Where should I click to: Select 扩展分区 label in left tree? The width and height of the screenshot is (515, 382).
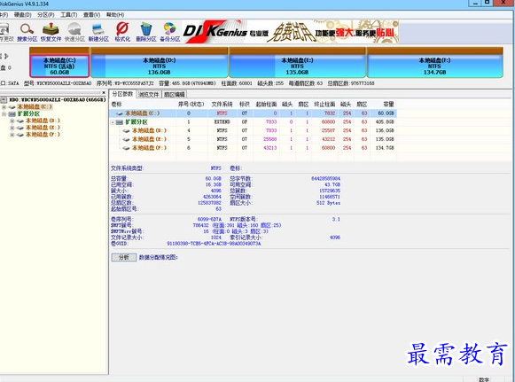coord(28,114)
